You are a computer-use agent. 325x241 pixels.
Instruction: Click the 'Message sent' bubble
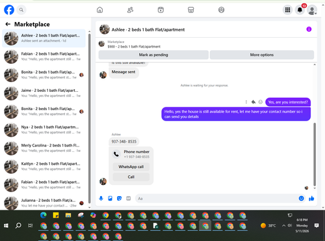pyautogui.click(x=123, y=72)
